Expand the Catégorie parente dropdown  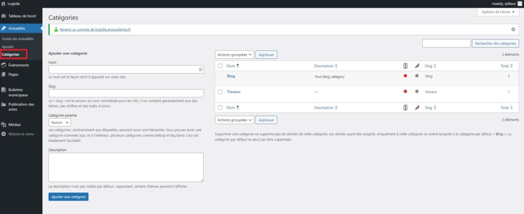(x=59, y=123)
